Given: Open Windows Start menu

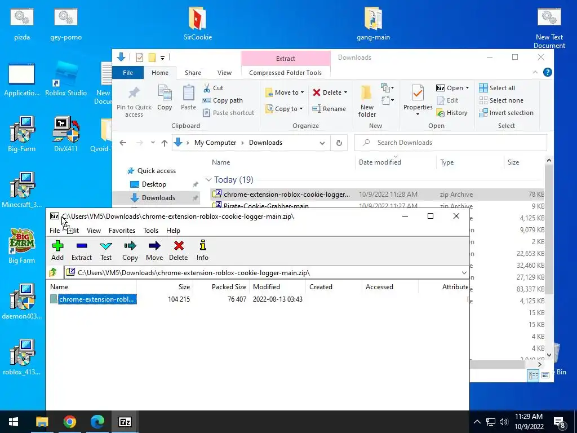Looking at the screenshot, I should pyautogui.click(x=14, y=422).
